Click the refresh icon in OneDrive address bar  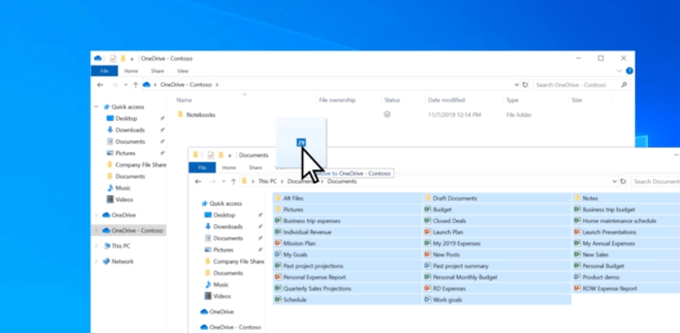pos(525,85)
